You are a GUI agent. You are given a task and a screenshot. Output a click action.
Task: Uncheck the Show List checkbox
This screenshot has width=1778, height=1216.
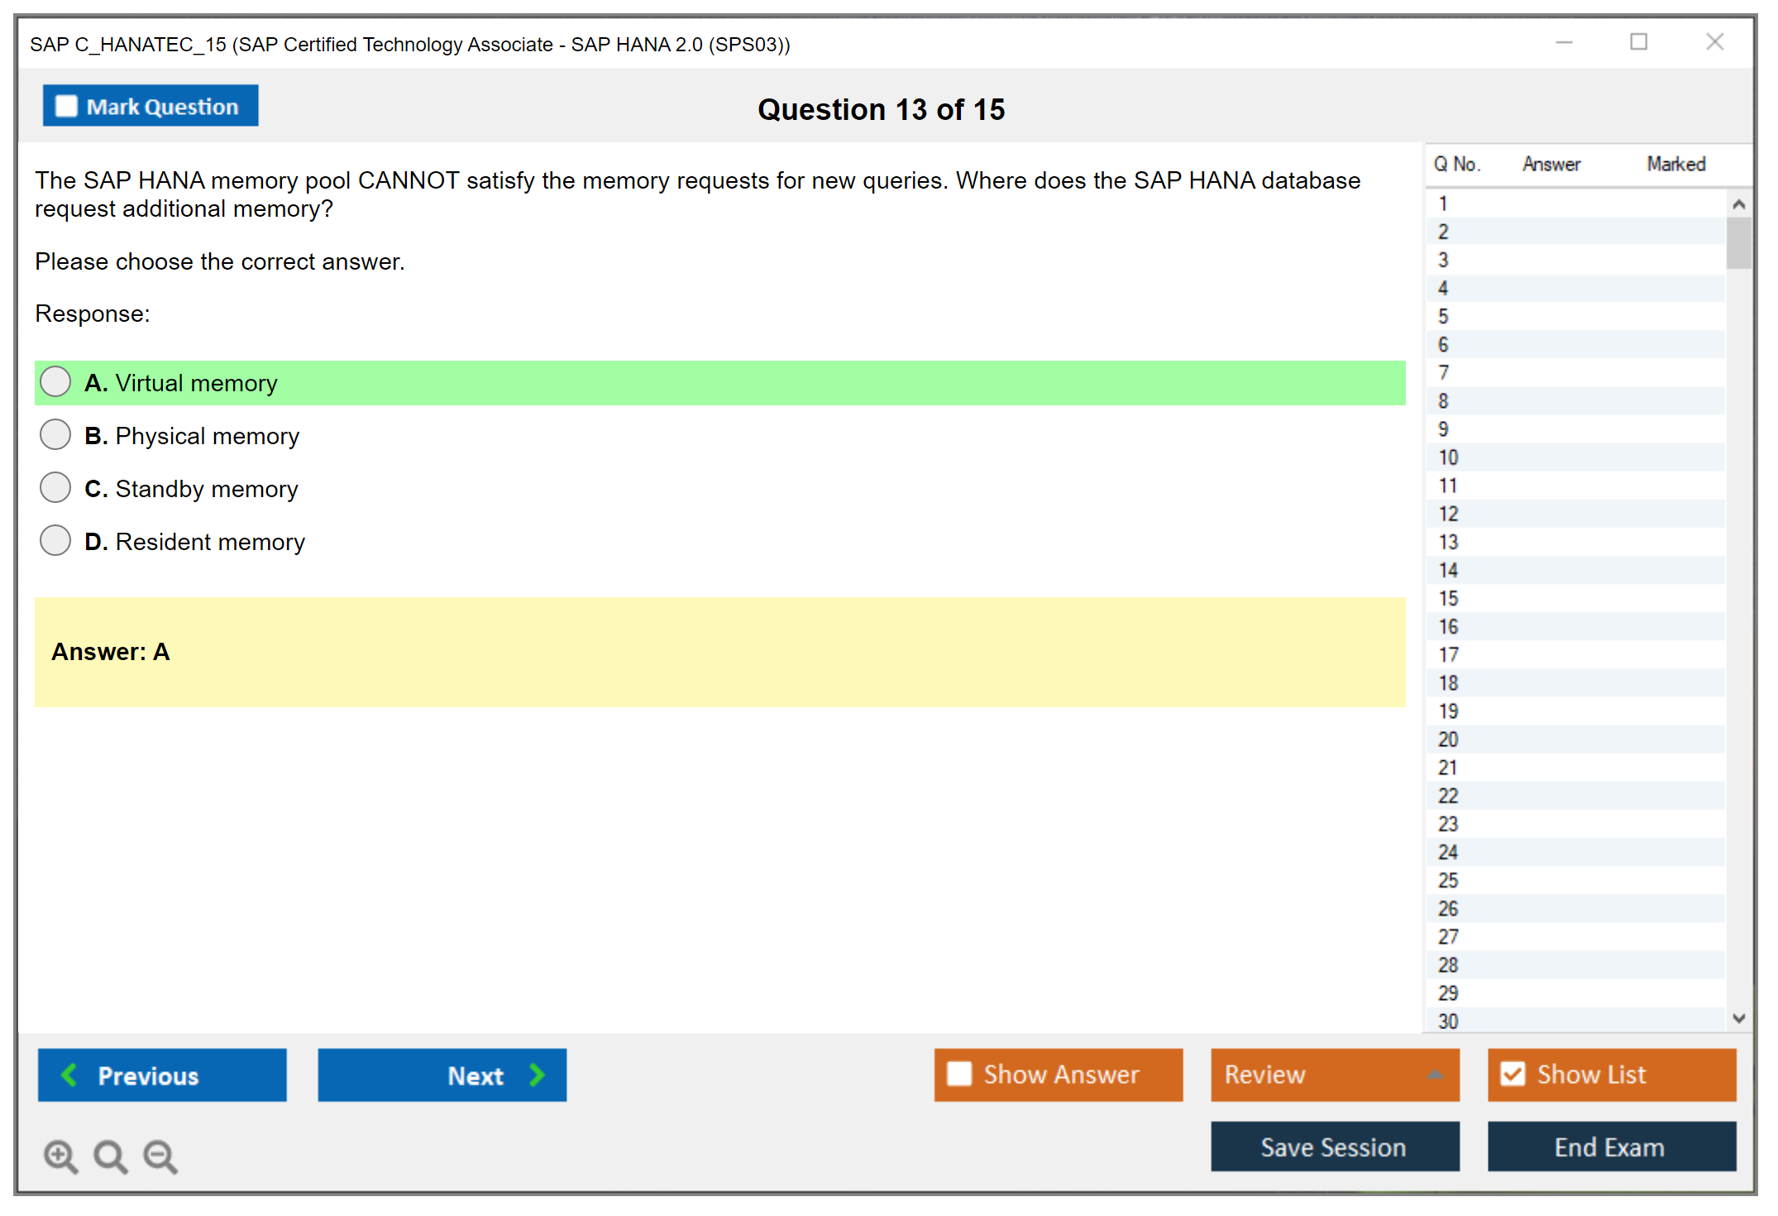click(1513, 1074)
